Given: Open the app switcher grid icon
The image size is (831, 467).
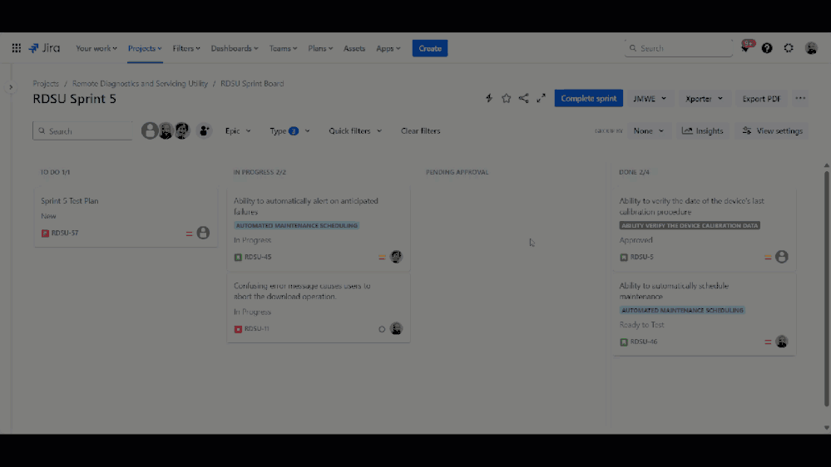Looking at the screenshot, I should [17, 48].
